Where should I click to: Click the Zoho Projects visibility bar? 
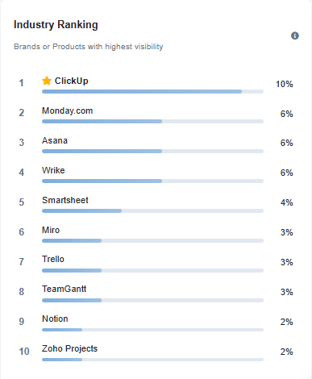(x=152, y=360)
